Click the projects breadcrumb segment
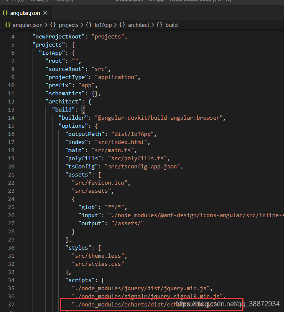284x312 pixels. click(x=69, y=25)
